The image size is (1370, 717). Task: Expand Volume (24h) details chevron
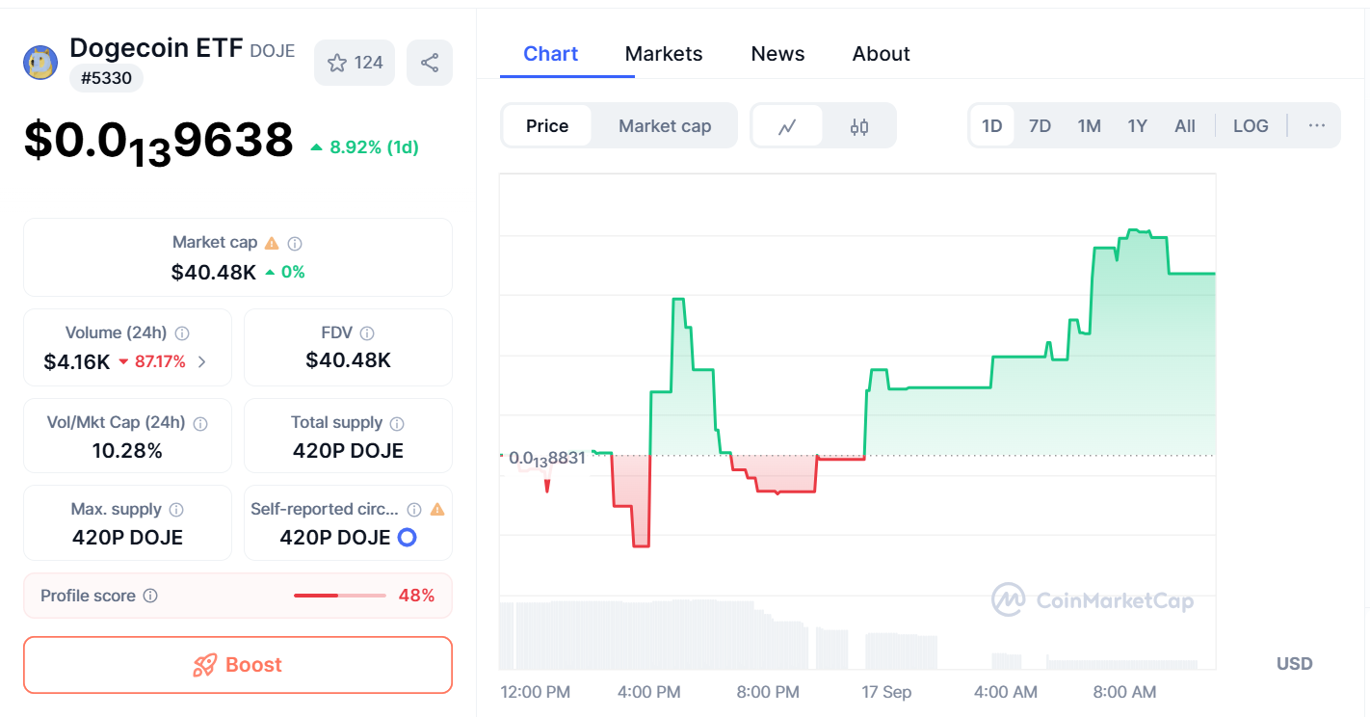[201, 362]
